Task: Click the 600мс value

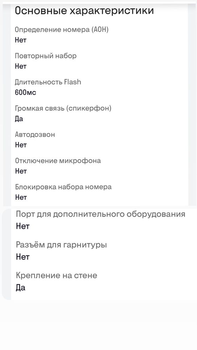Action: [26, 92]
